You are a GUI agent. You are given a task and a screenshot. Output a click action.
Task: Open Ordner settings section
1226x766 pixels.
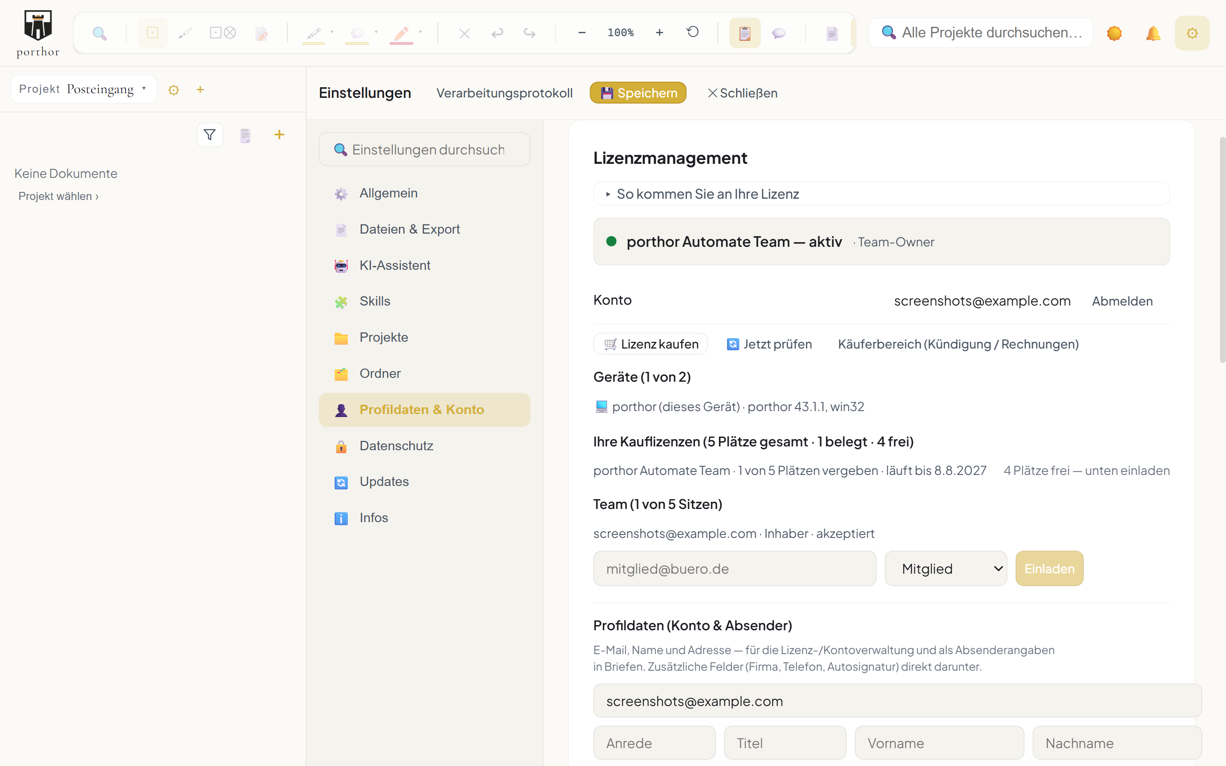point(424,373)
